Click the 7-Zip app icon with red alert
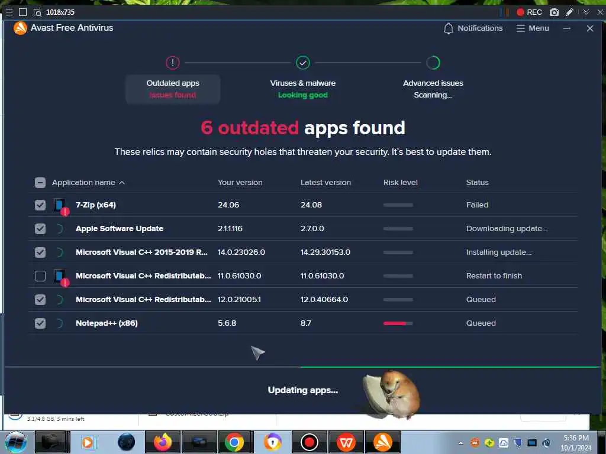Viewport: 606px width, 454px height. [x=61, y=206]
